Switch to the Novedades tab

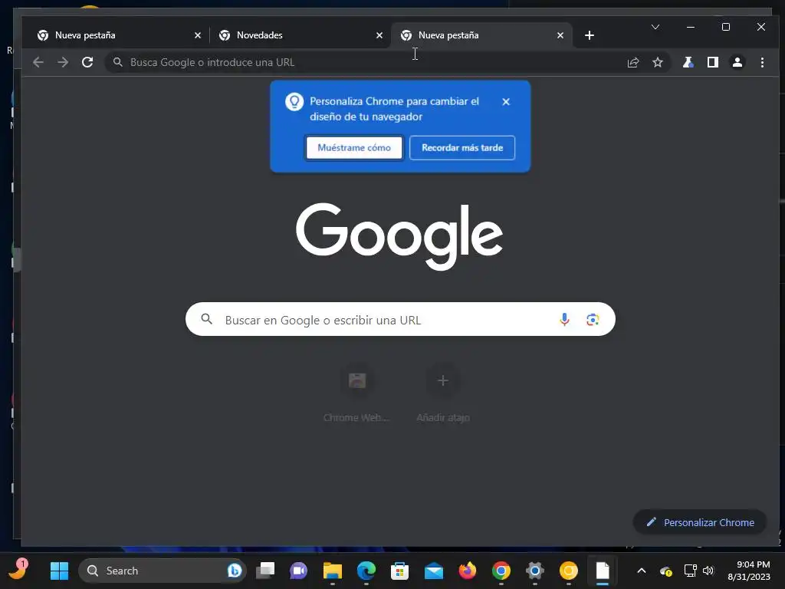(299, 35)
